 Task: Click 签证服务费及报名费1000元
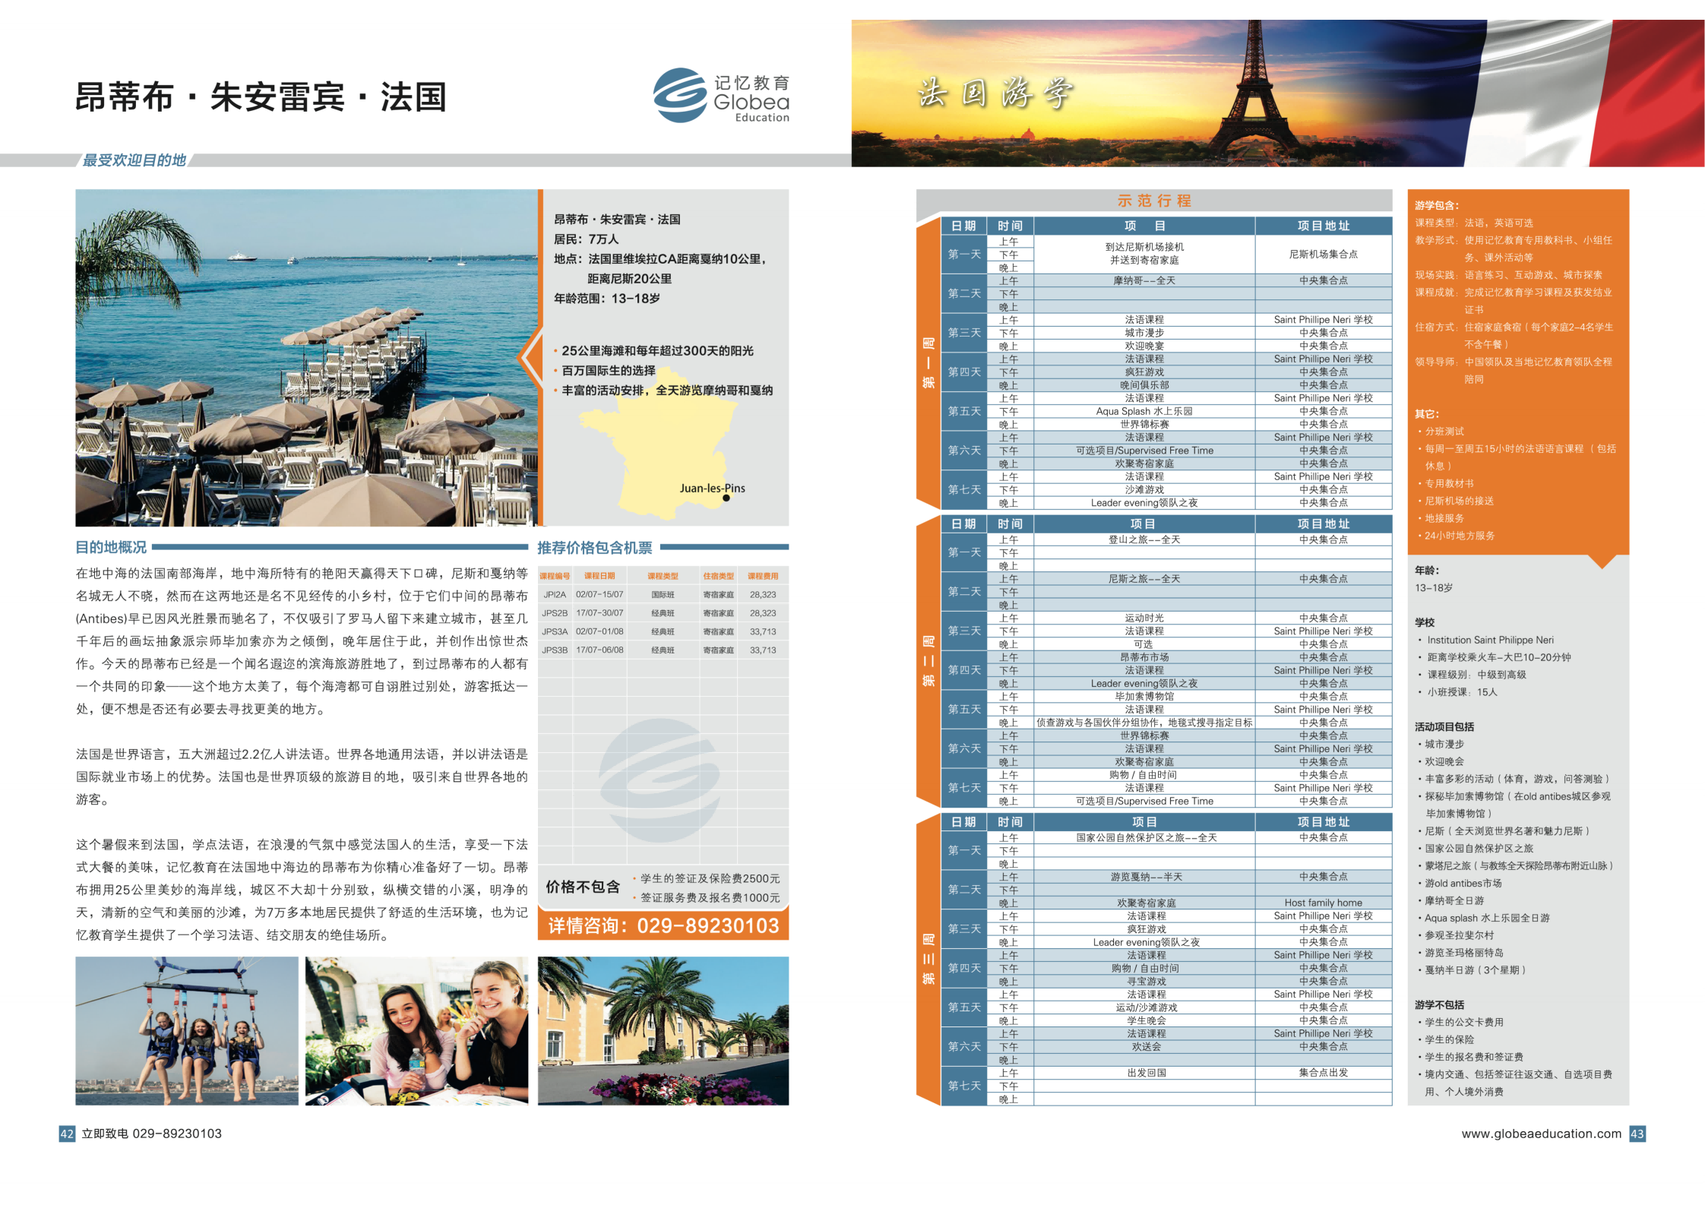click(x=710, y=897)
